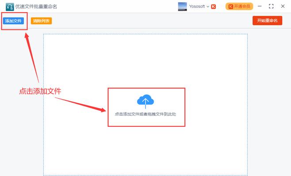Image resolution: width=291 pixels, height=176 pixels.
Task: Start renaming with 开始重命名 button
Action: click(267, 21)
